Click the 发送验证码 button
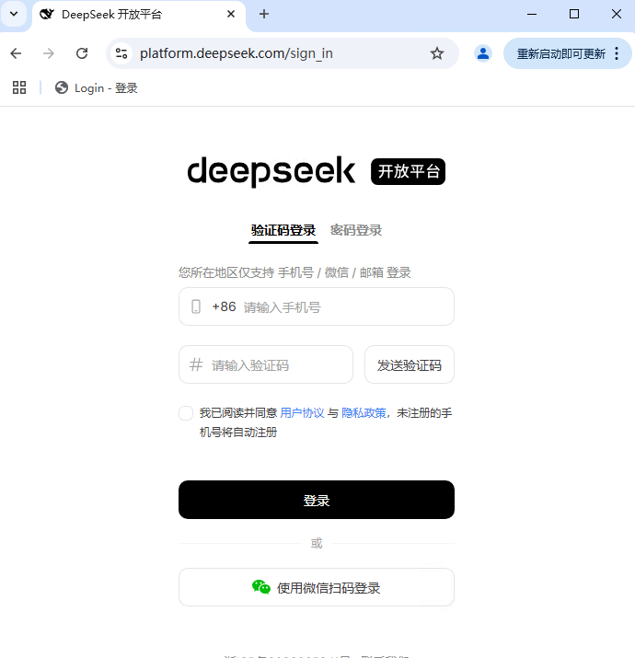Viewport: 635px width, 658px height. (x=410, y=364)
